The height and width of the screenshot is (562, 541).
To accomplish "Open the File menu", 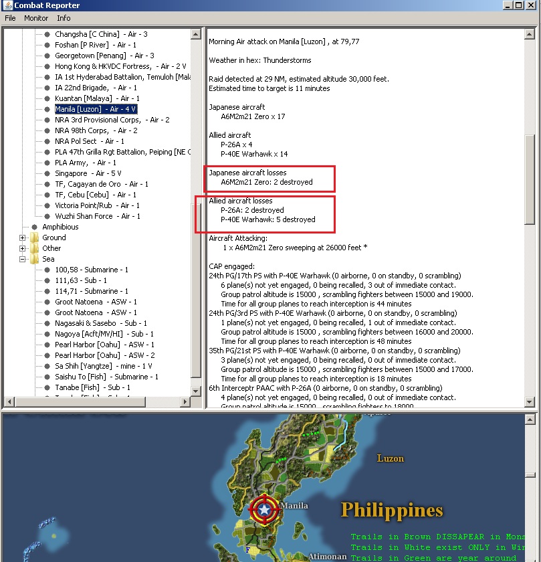I will coord(10,18).
